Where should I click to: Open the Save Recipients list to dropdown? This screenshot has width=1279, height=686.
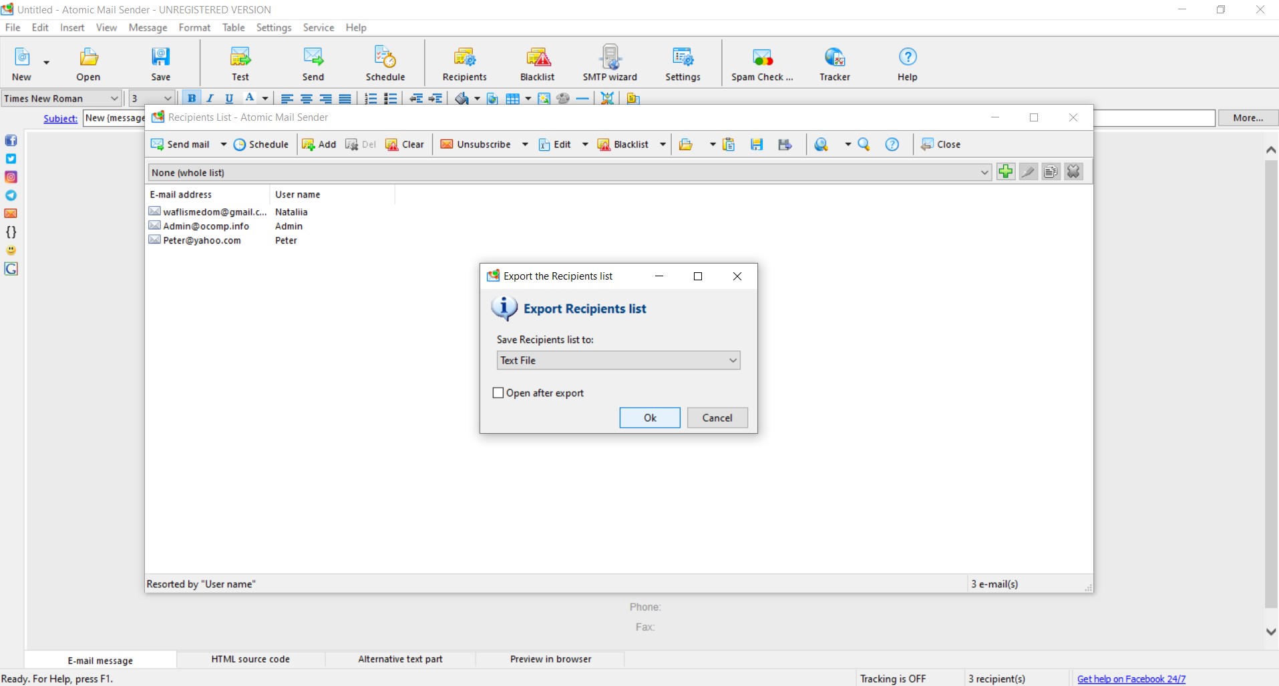(x=618, y=360)
